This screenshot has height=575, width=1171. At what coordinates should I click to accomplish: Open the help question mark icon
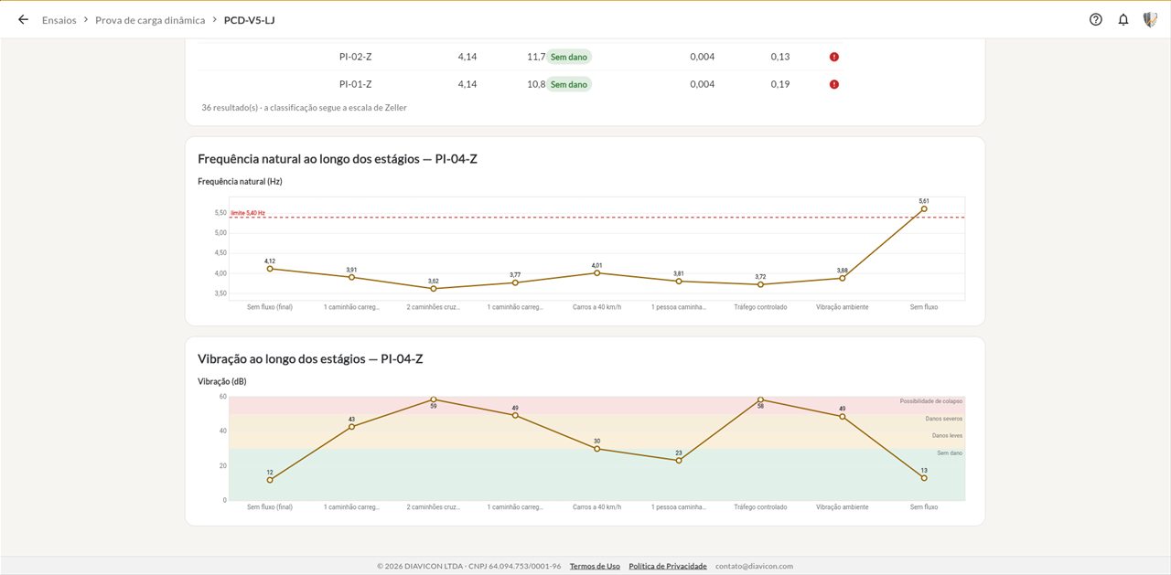[x=1096, y=19]
